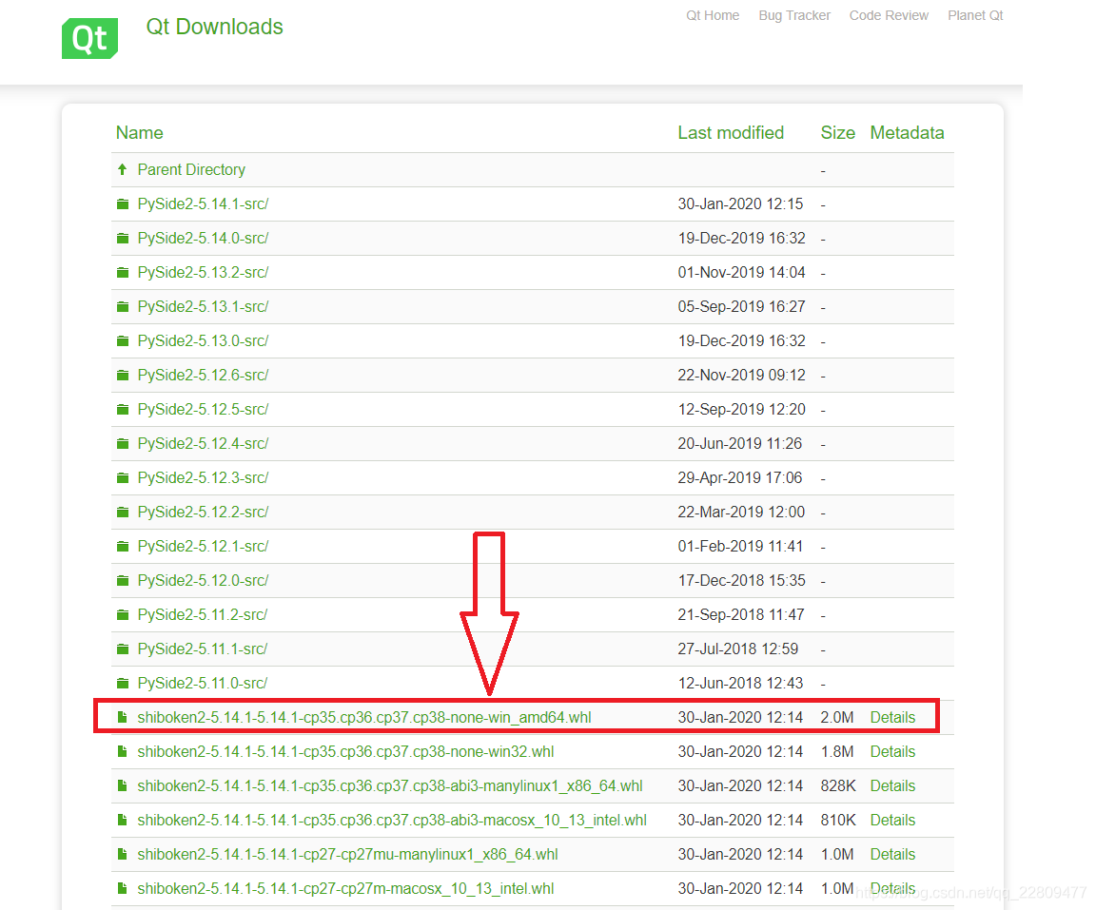The width and height of the screenshot is (1096, 910).
Task: Open the PySide2-5.11.0-src/ directory link
Action: point(203,683)
